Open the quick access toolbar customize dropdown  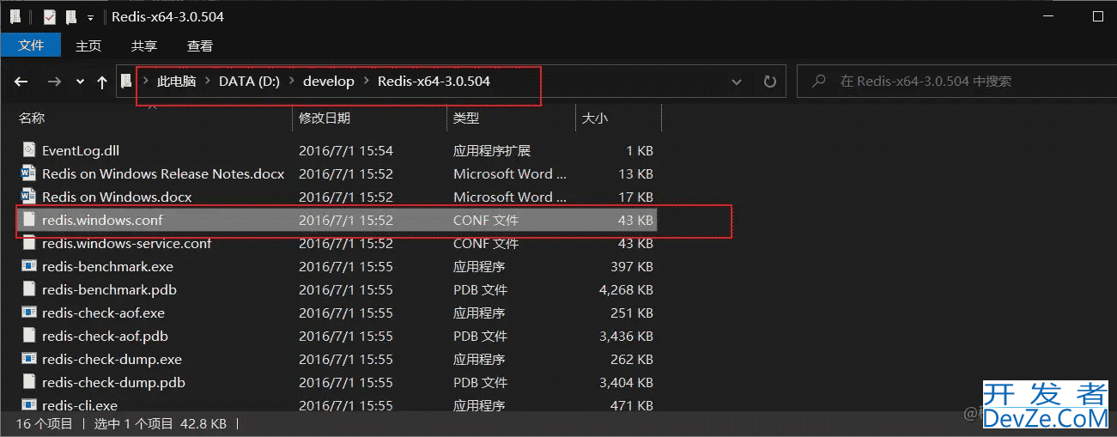pos(90,17)
